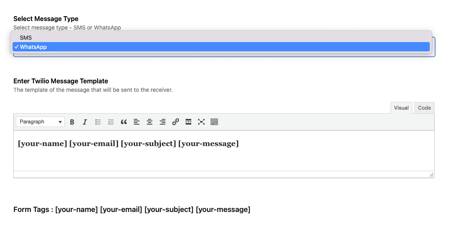Insert Read More tag
The height and width of the screenshot is (250, 450).
tap(188, 122)
